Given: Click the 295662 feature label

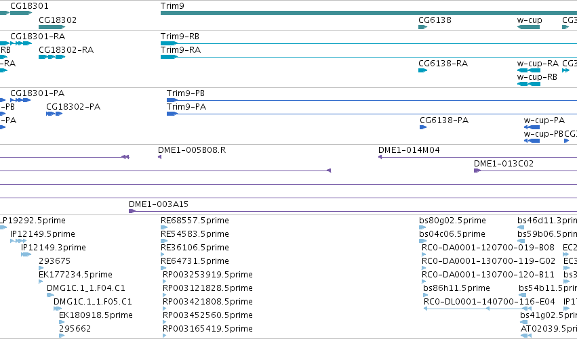Looking at the screenshot, I should pyautogui.click(x=75, y=329).
